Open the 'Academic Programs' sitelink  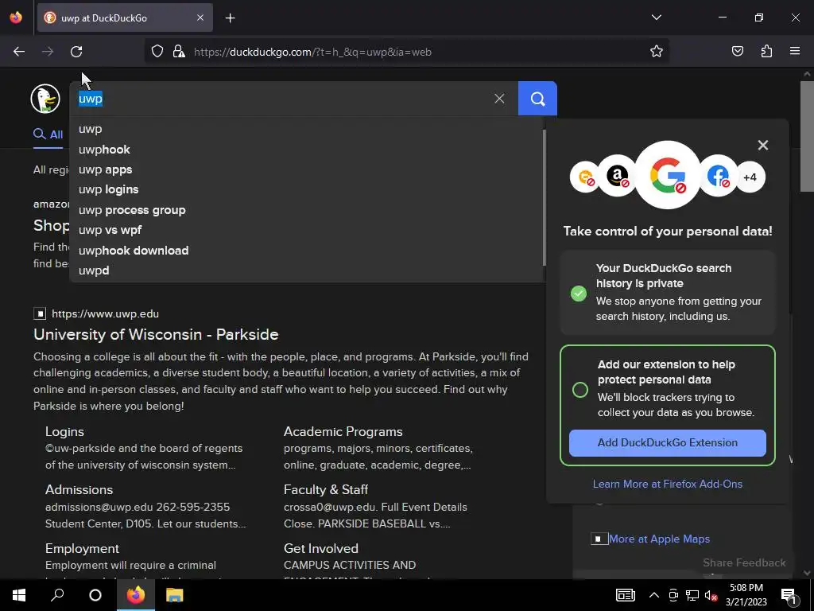343,432
